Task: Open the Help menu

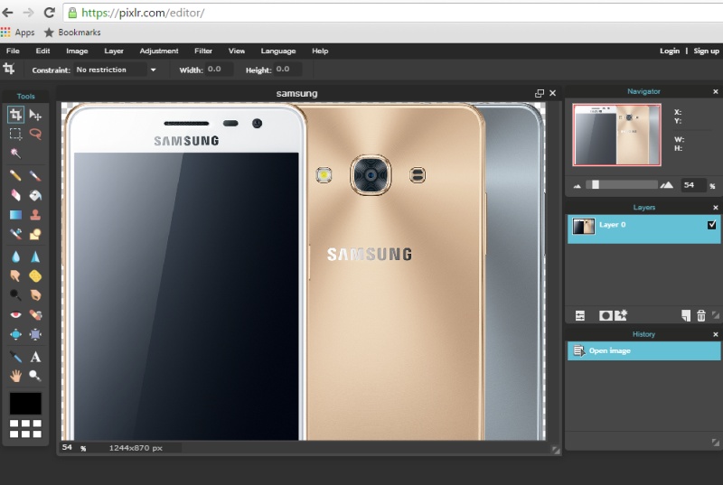Action: click(320, 51)
